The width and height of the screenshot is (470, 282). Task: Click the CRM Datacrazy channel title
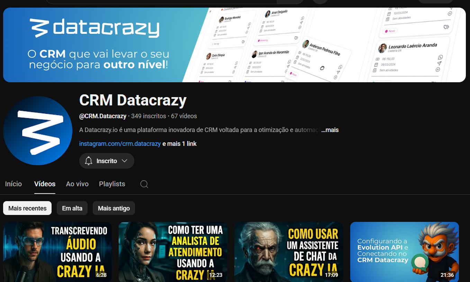point(133,100)
